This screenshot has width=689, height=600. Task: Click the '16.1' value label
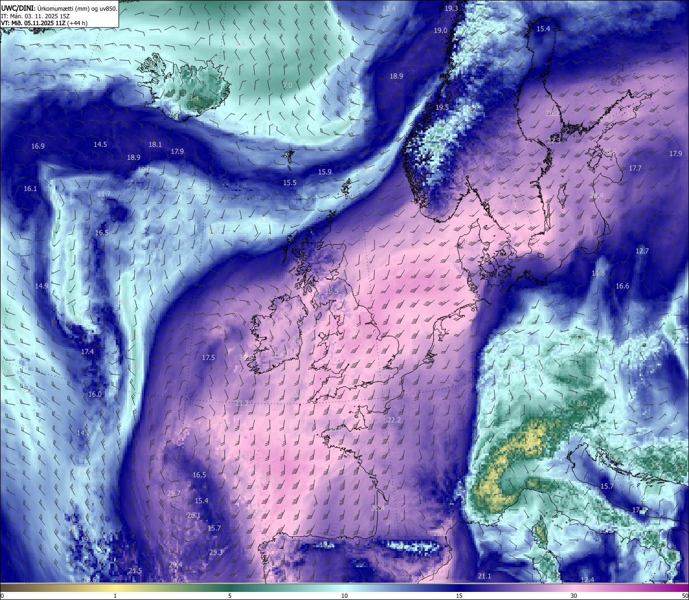click(30, 189)
